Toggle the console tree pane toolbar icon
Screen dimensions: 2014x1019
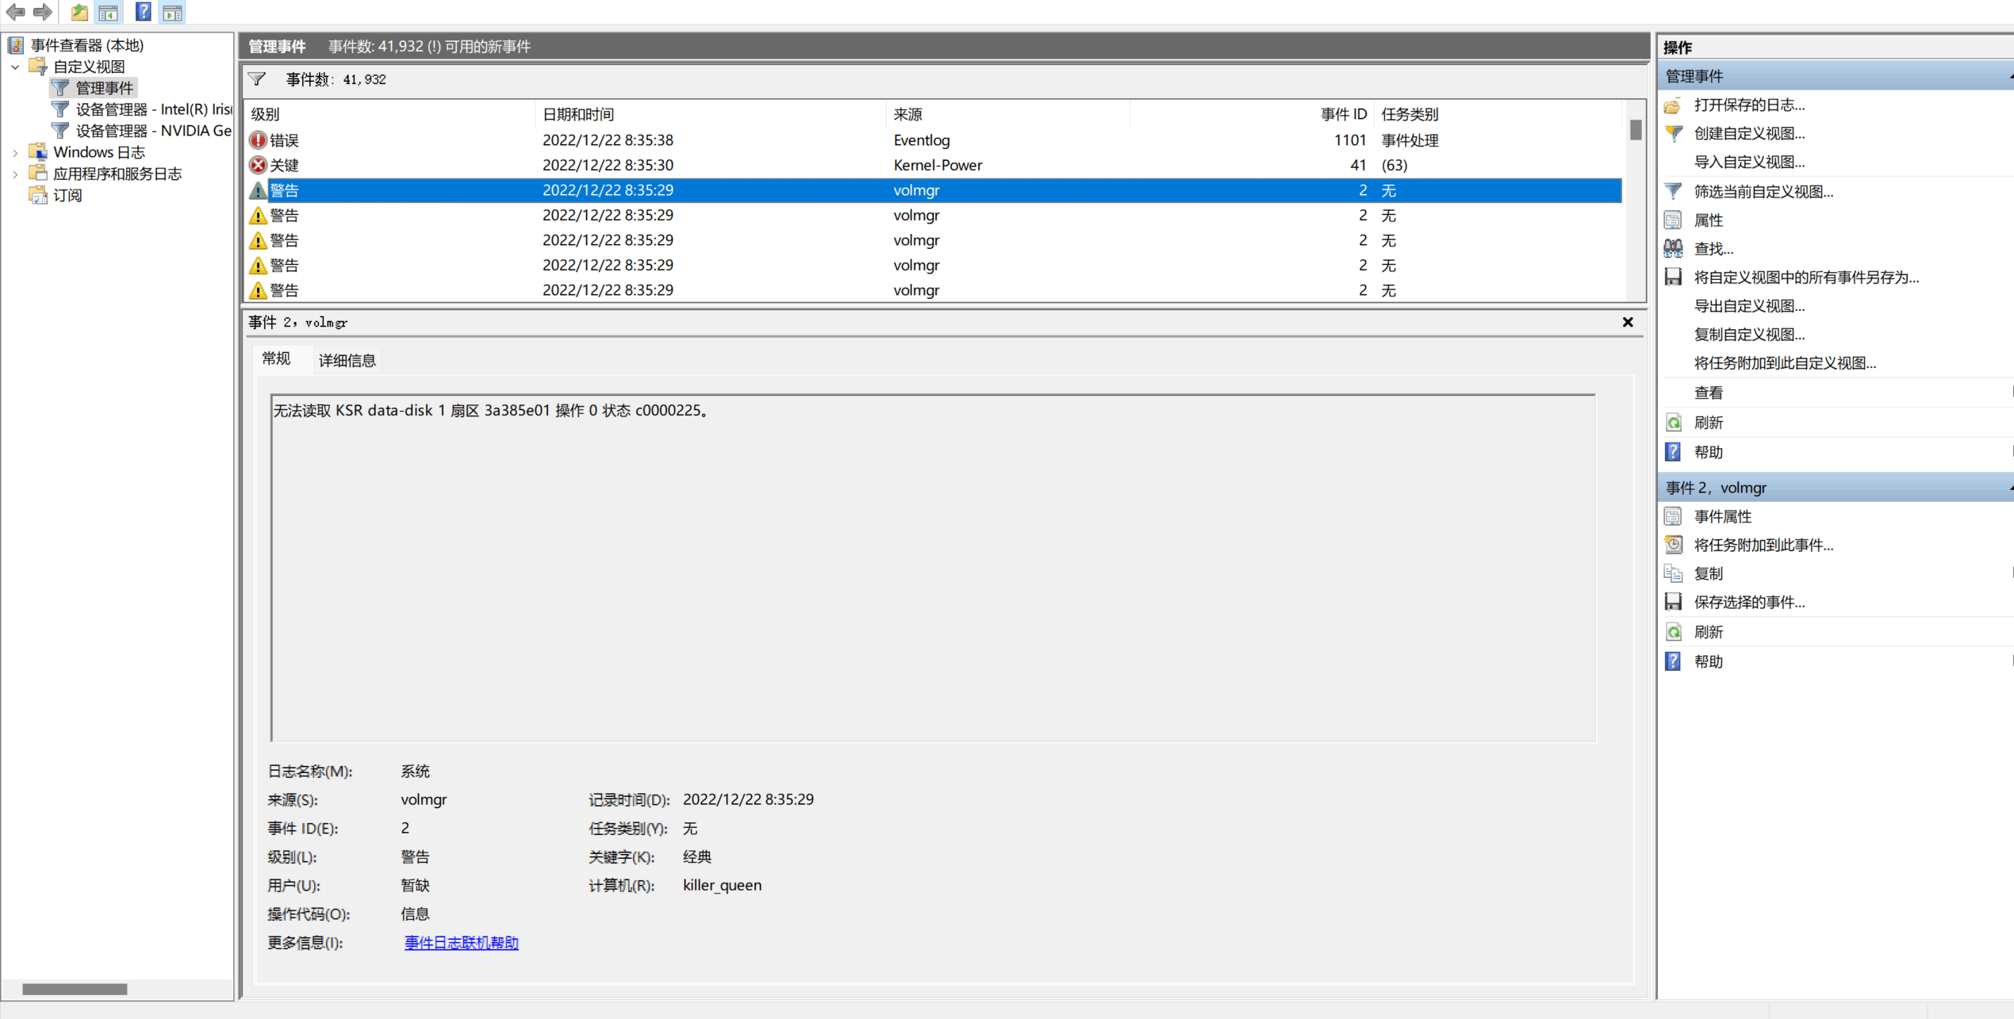(108, 12)
